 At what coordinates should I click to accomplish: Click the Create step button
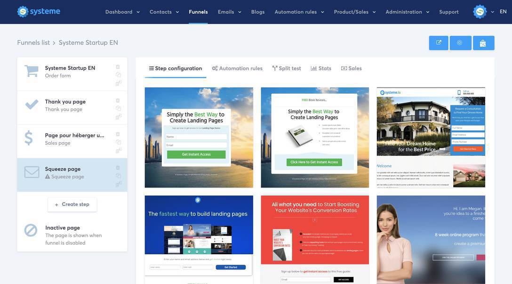coord(72,204)
